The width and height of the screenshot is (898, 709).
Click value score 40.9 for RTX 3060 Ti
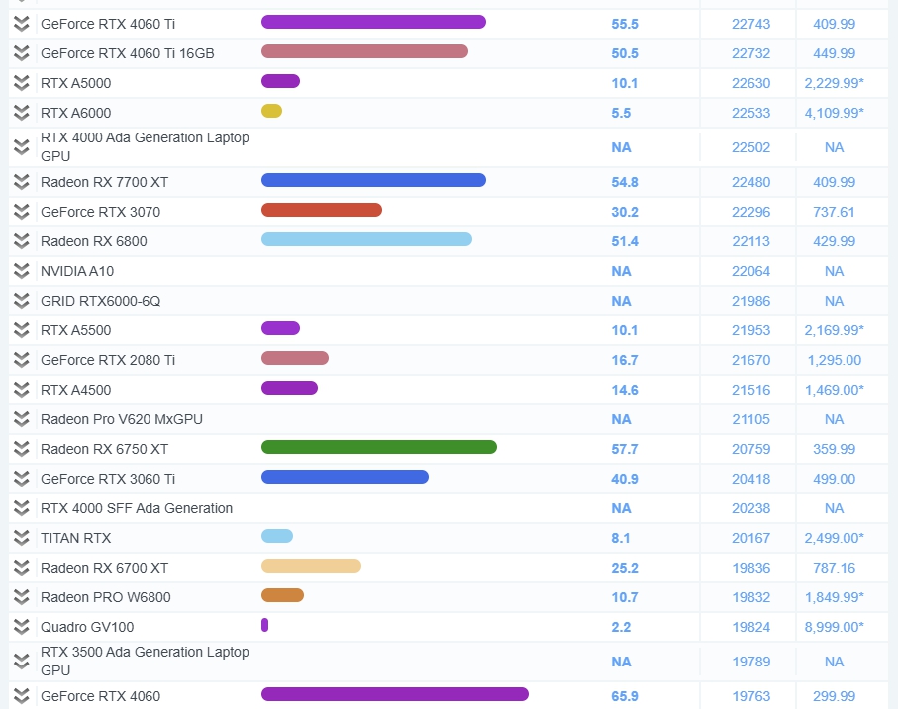[x=625, y=480]
